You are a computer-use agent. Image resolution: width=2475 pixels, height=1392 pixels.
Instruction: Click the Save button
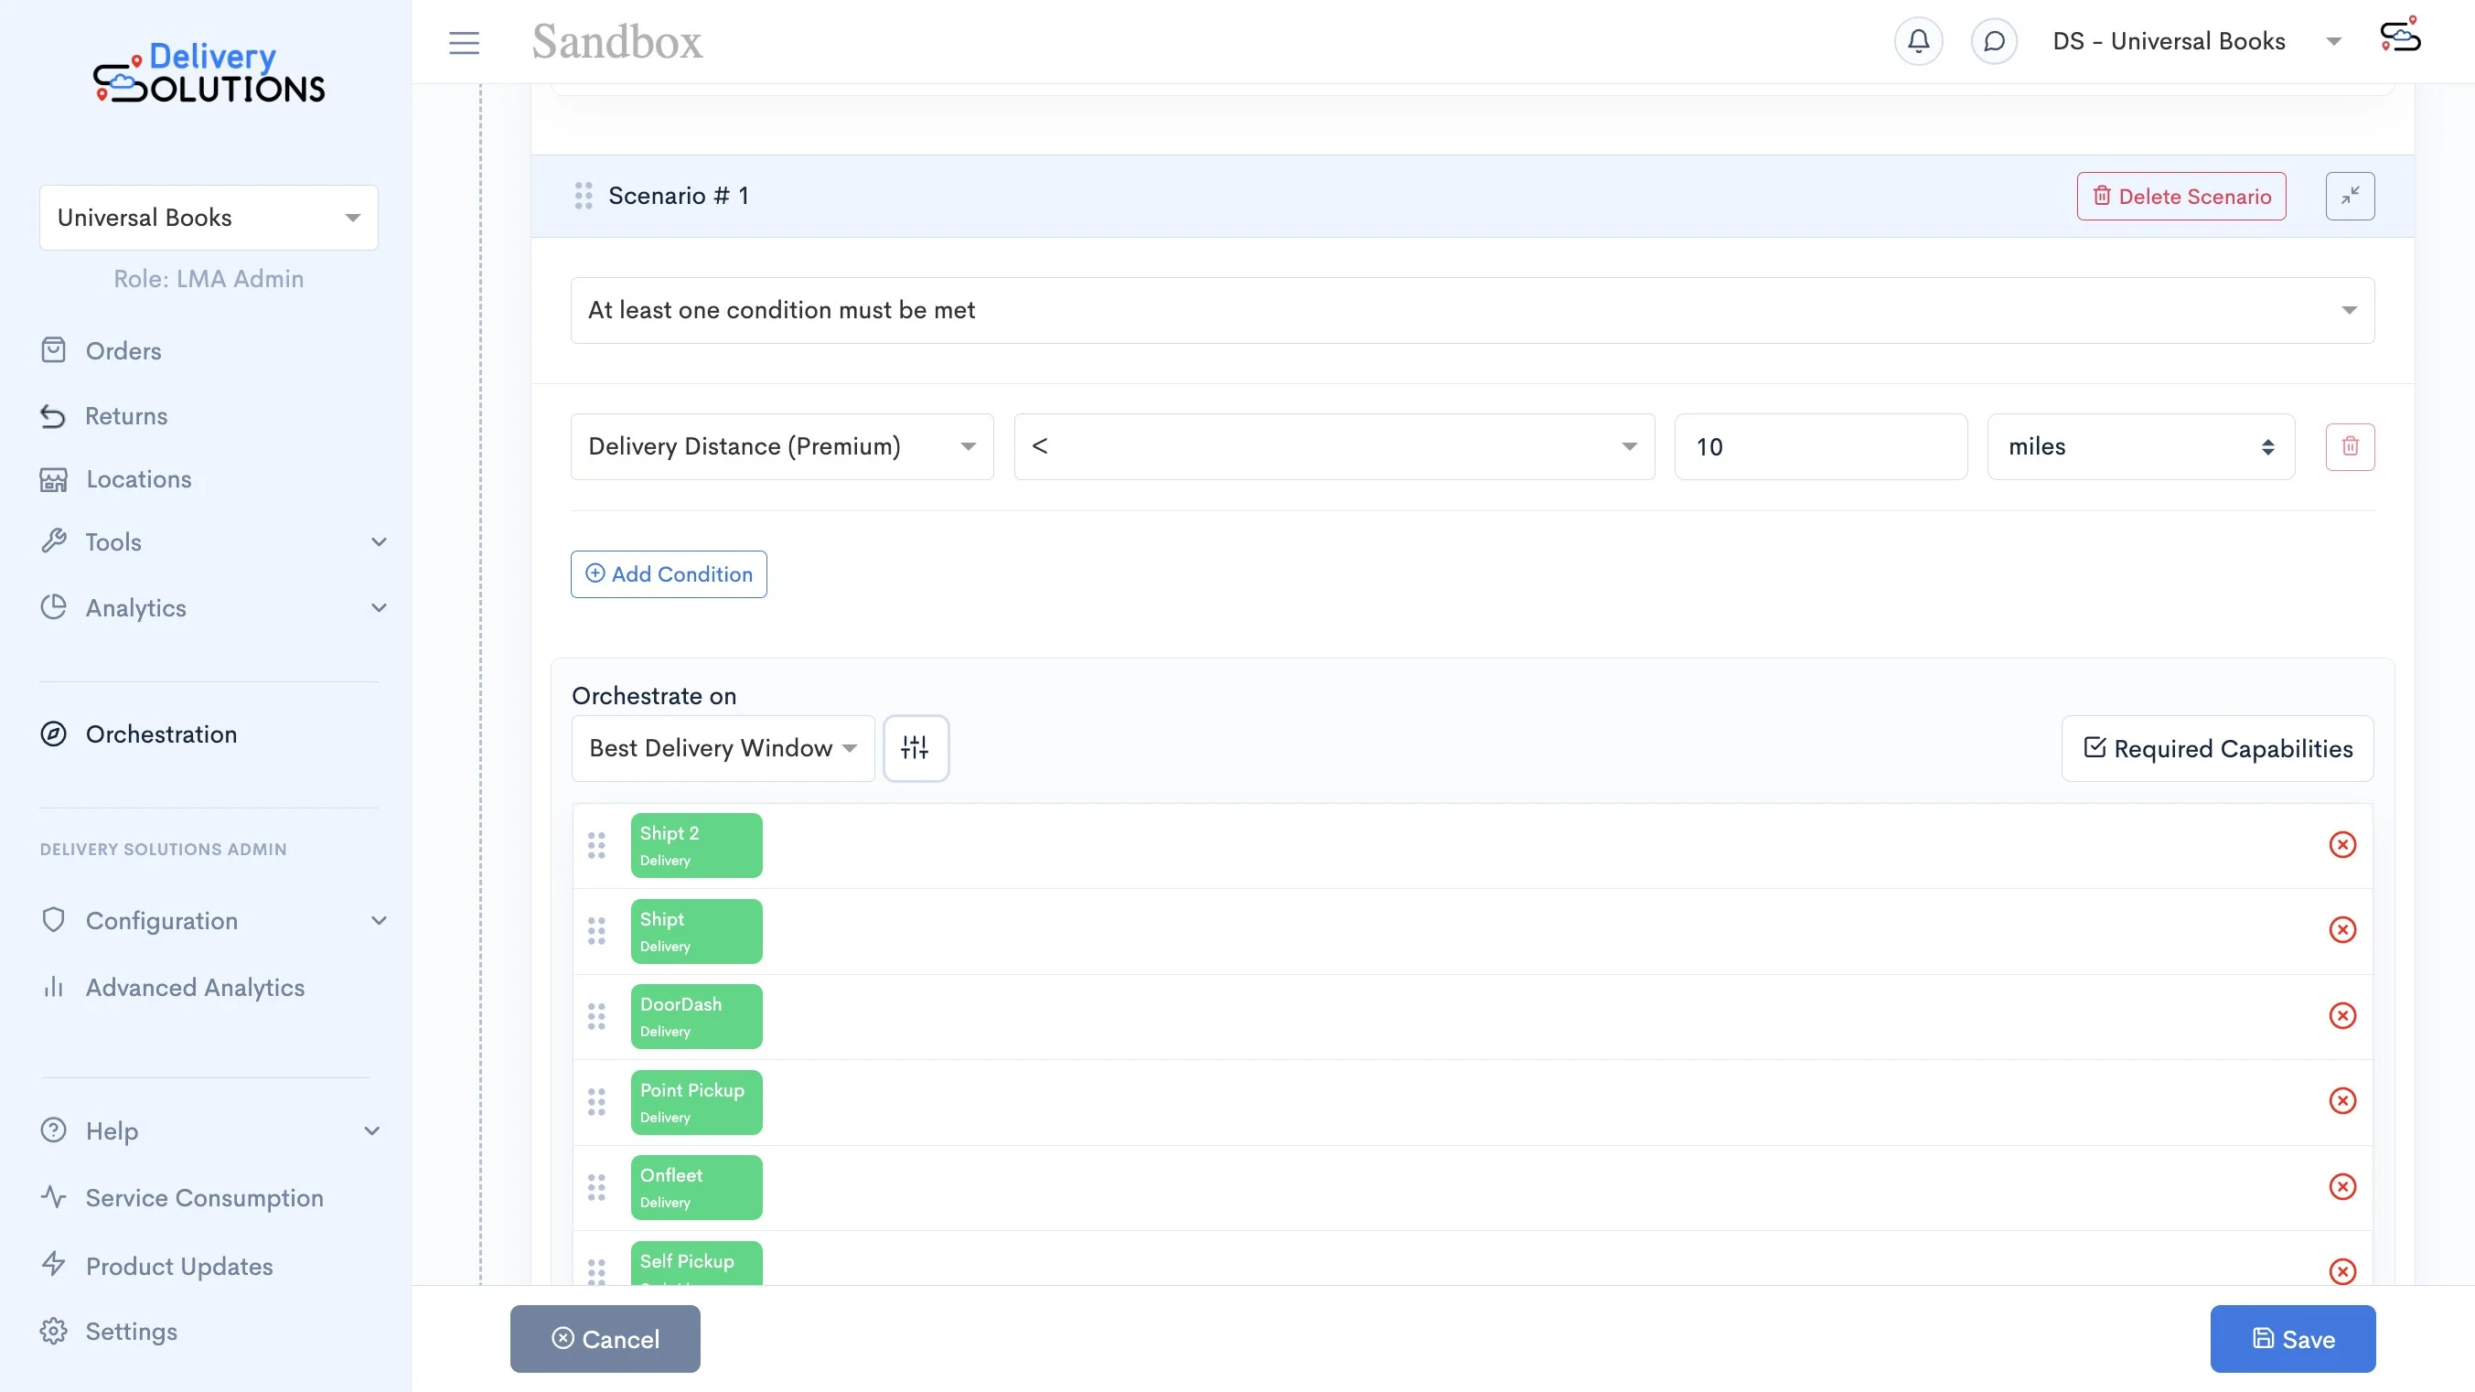tap(2292, 1338)
